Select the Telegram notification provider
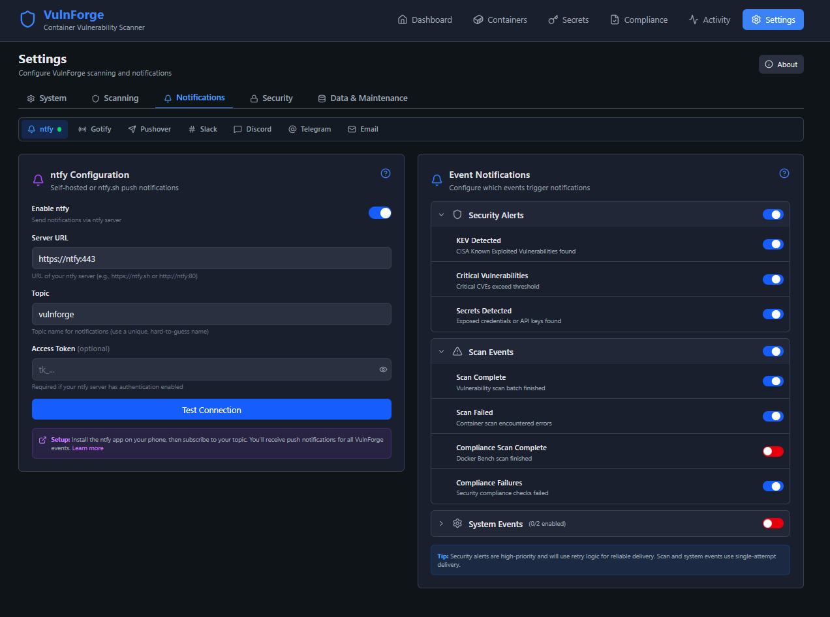 click(309, 129)
